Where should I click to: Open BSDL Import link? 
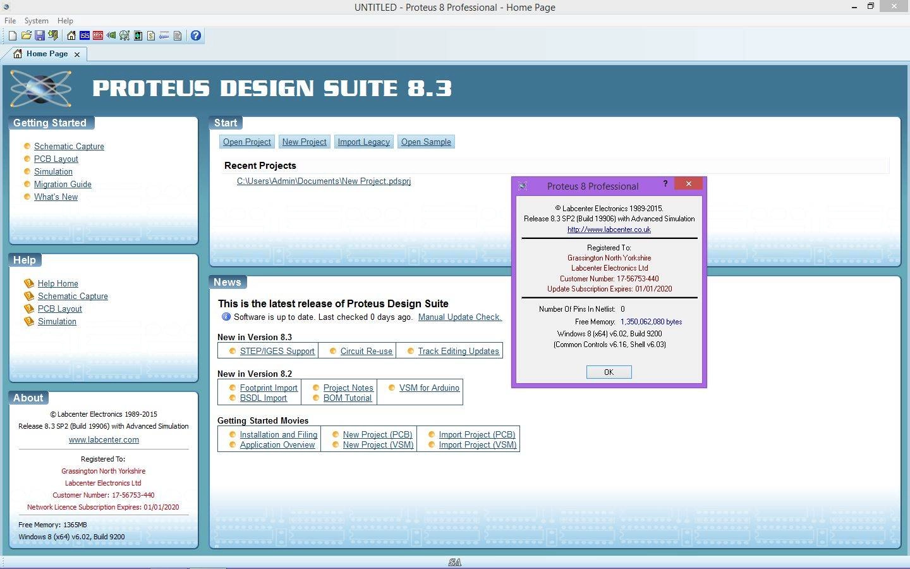(263, 398)
